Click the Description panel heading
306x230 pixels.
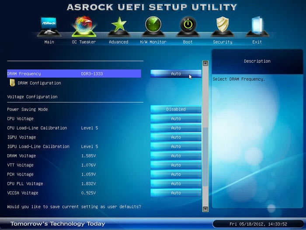point(257,61)
